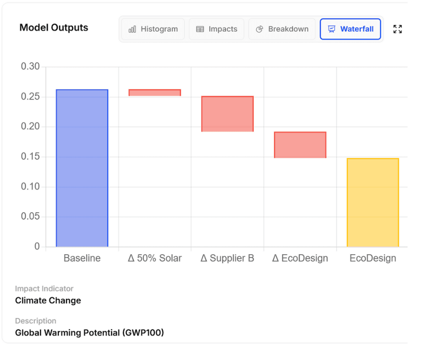
Task: Click the Climate Change indicator label
Action: tap(48, 300)
